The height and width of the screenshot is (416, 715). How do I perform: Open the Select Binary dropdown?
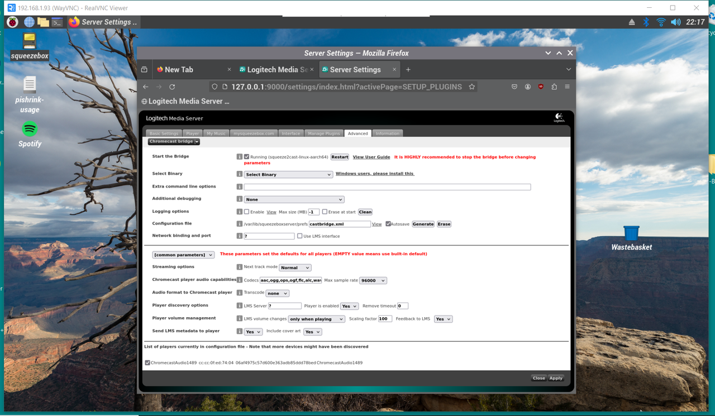[x=288, y=175]
